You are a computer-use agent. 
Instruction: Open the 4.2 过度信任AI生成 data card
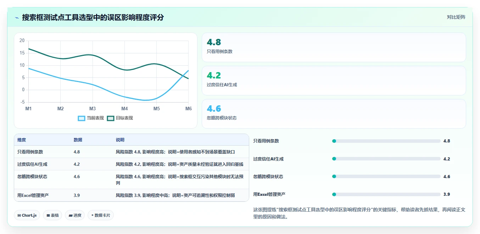click(x=334, y=81)
